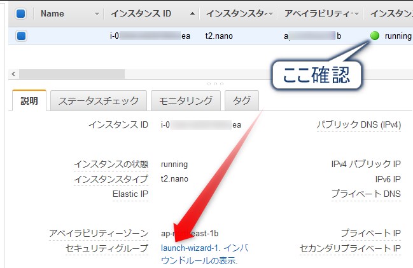The height and width of the screenshot is (268, 413).
Task: Sort by インスタンス ID column arrow
Action: (192, 13)
